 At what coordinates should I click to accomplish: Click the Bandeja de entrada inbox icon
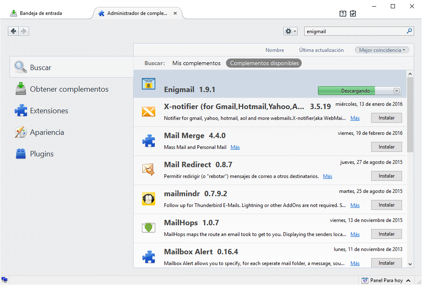[13, 13]
